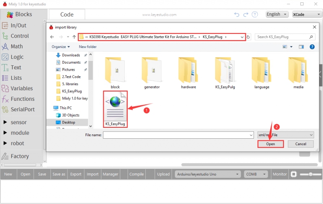This screenshot has height=204, width=323.
Task: Open the SerialPort block category
Action: tap(18, 109)
